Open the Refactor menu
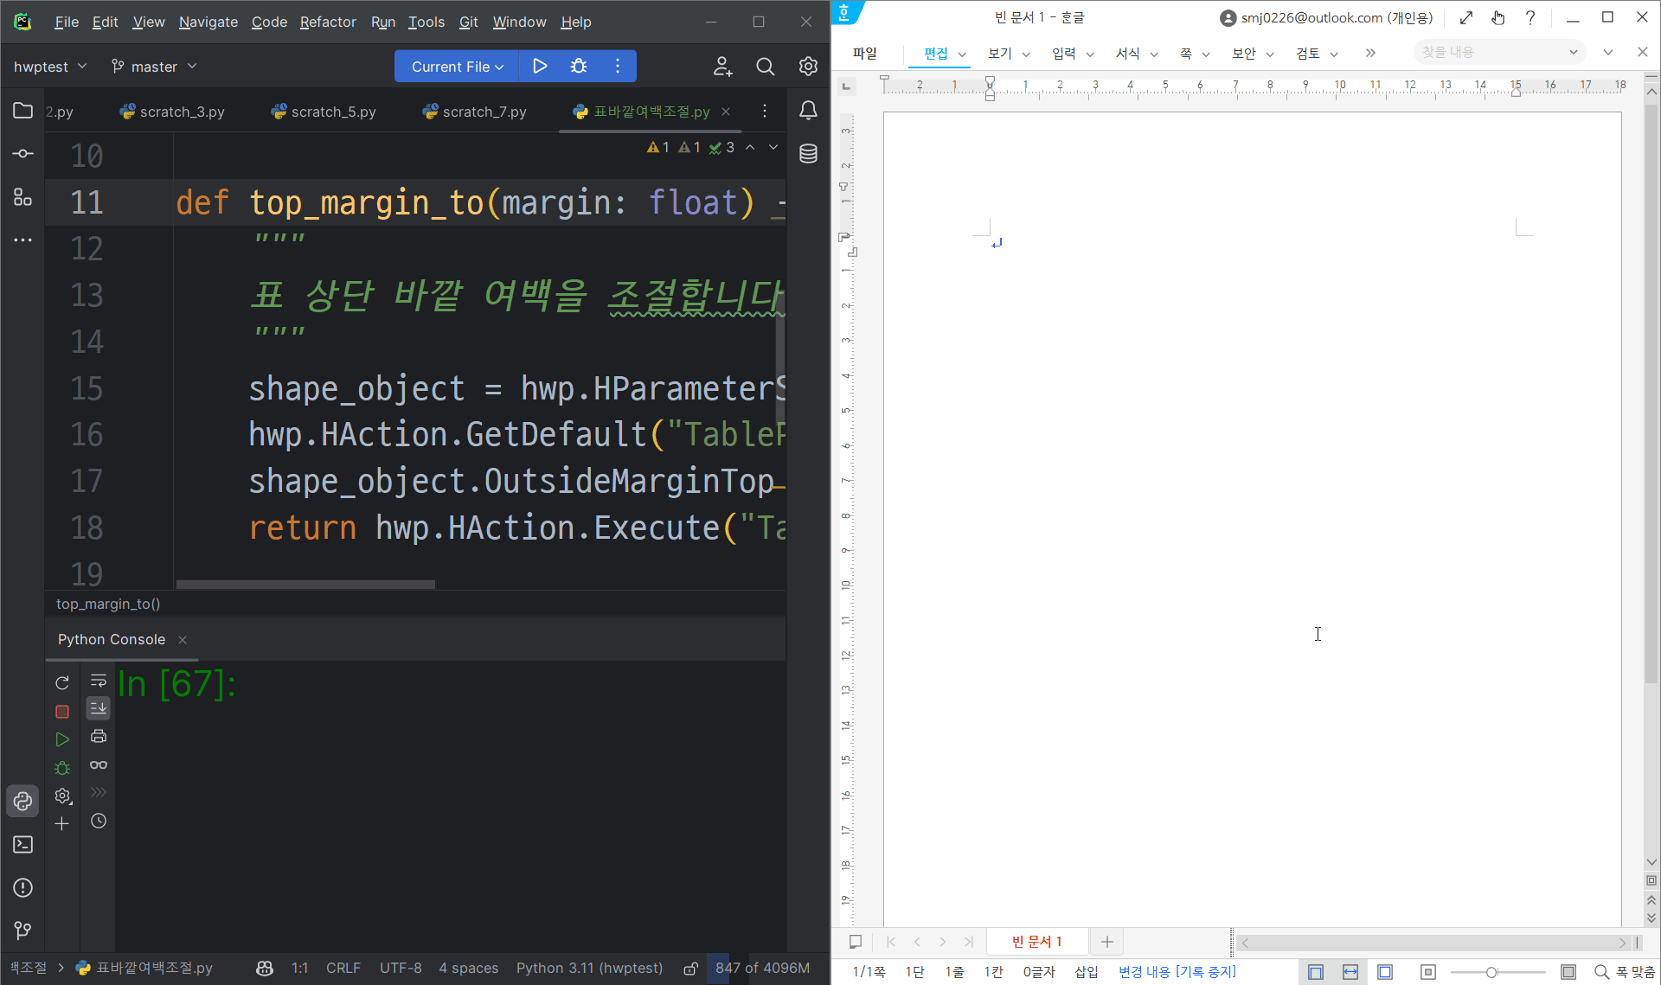This screenshot has height=985, width=1661. [327, 22]
